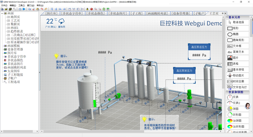The height and width of the screenshot is (137, 253).
Task: Select the 矩形 rectangle tool
Action: tap(237, 28)
